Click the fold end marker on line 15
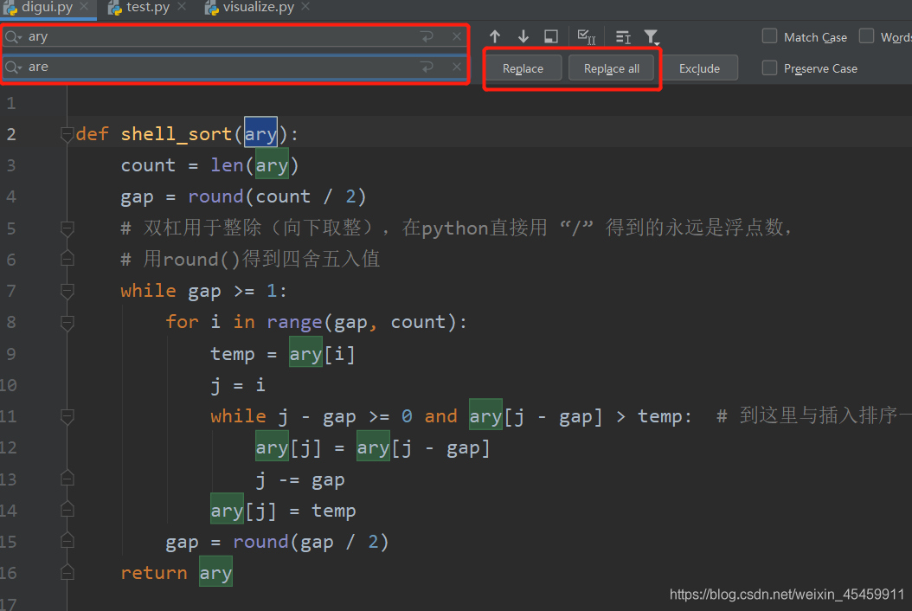 point(67,542)
